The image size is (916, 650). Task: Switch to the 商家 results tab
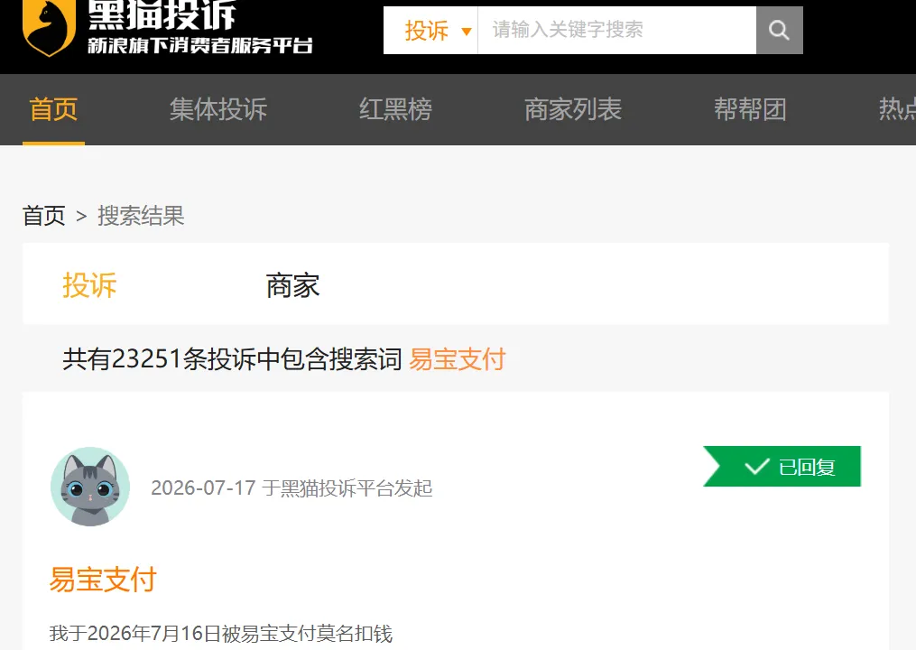click(x=292, y=285)
